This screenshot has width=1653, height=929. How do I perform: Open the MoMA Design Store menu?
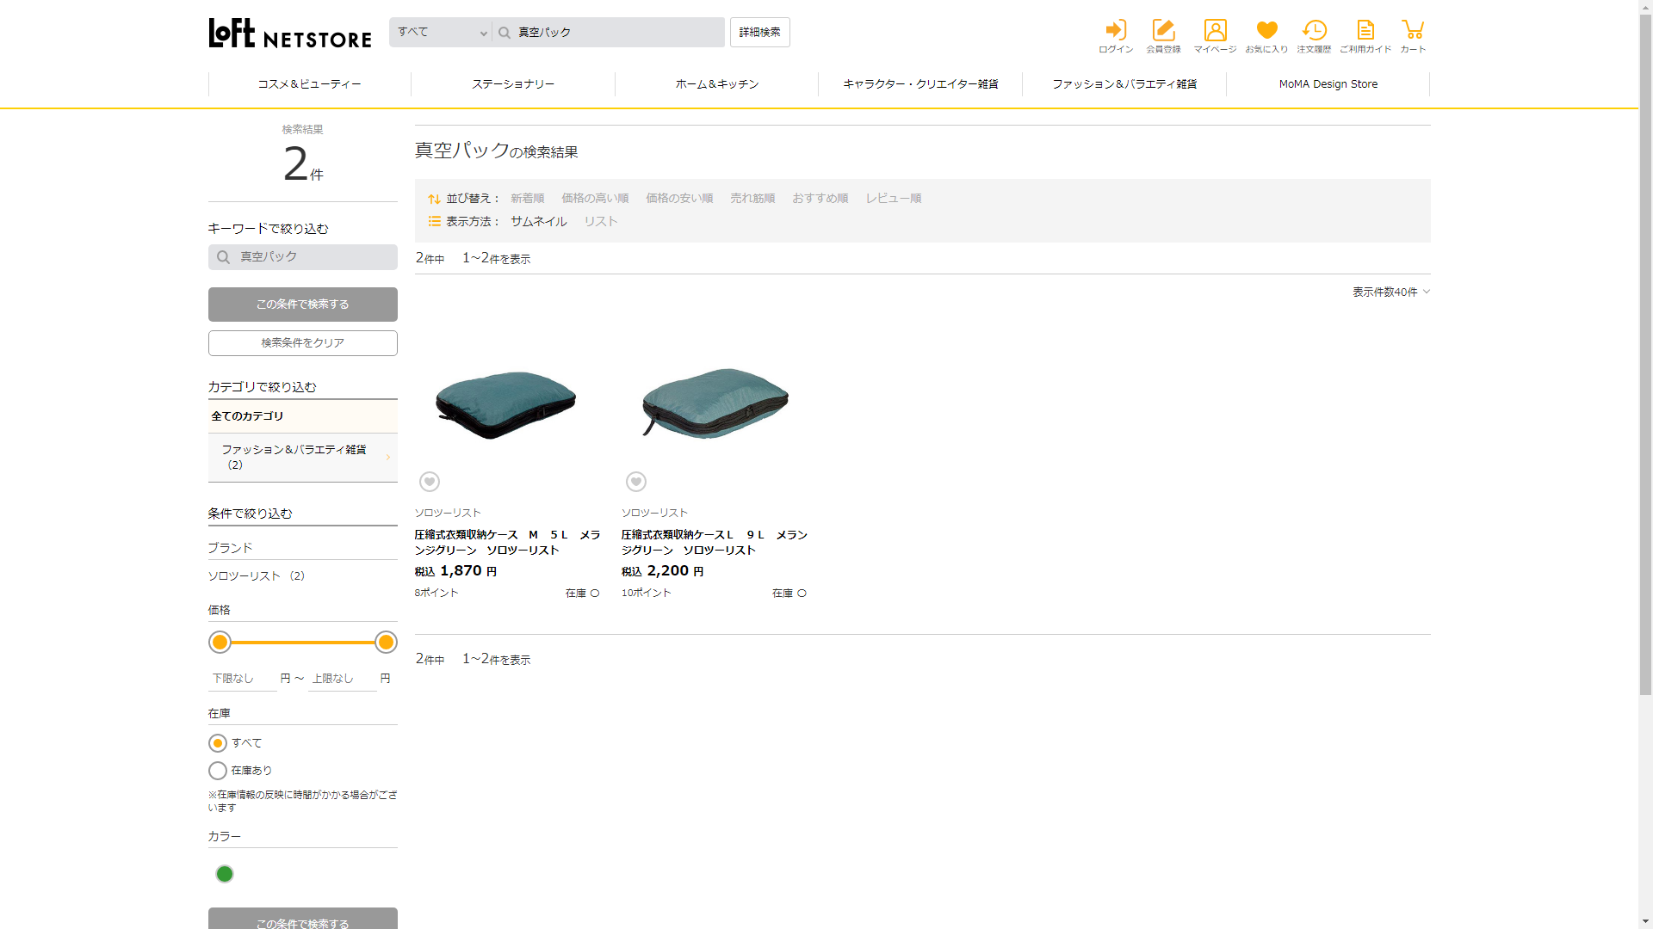[x=1328, y=84]
